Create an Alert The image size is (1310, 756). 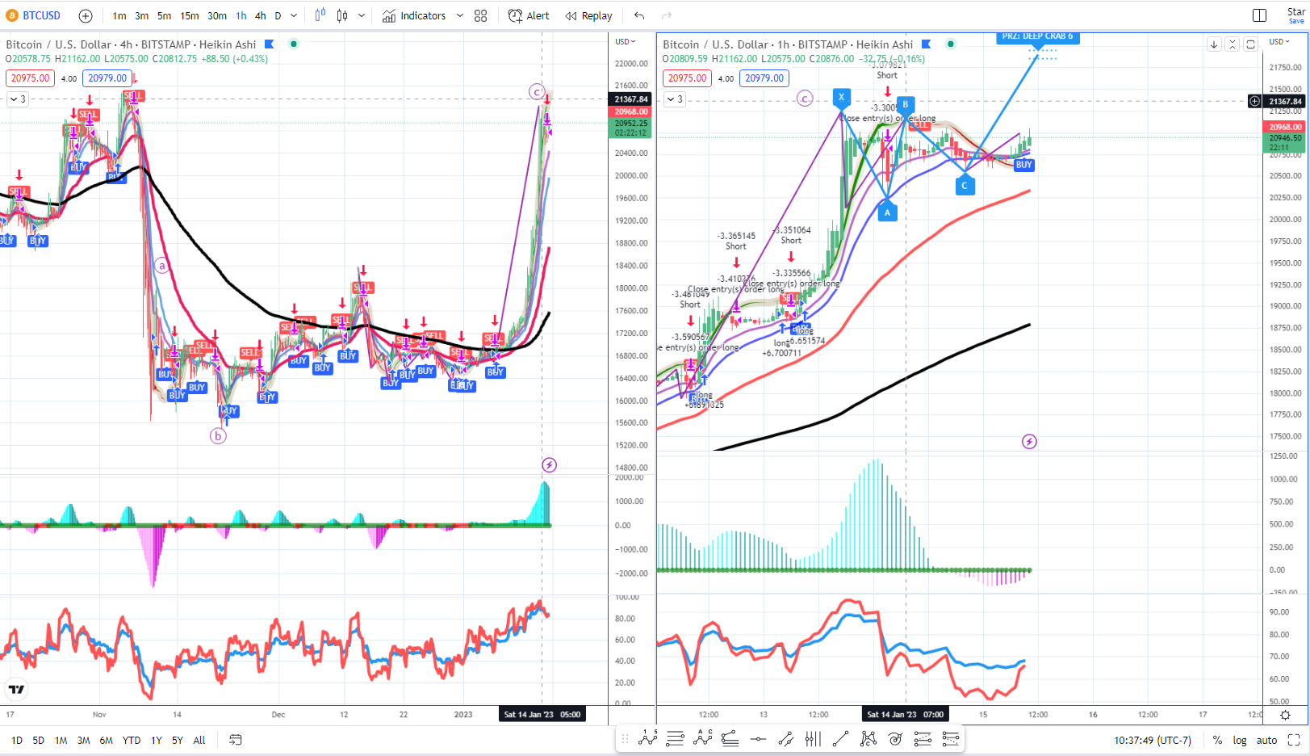coord(529,15)
